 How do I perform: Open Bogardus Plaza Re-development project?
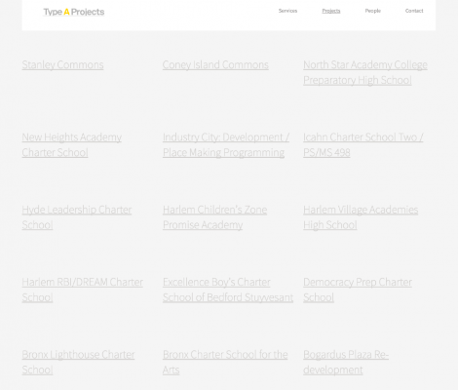[x=346, y=363]
